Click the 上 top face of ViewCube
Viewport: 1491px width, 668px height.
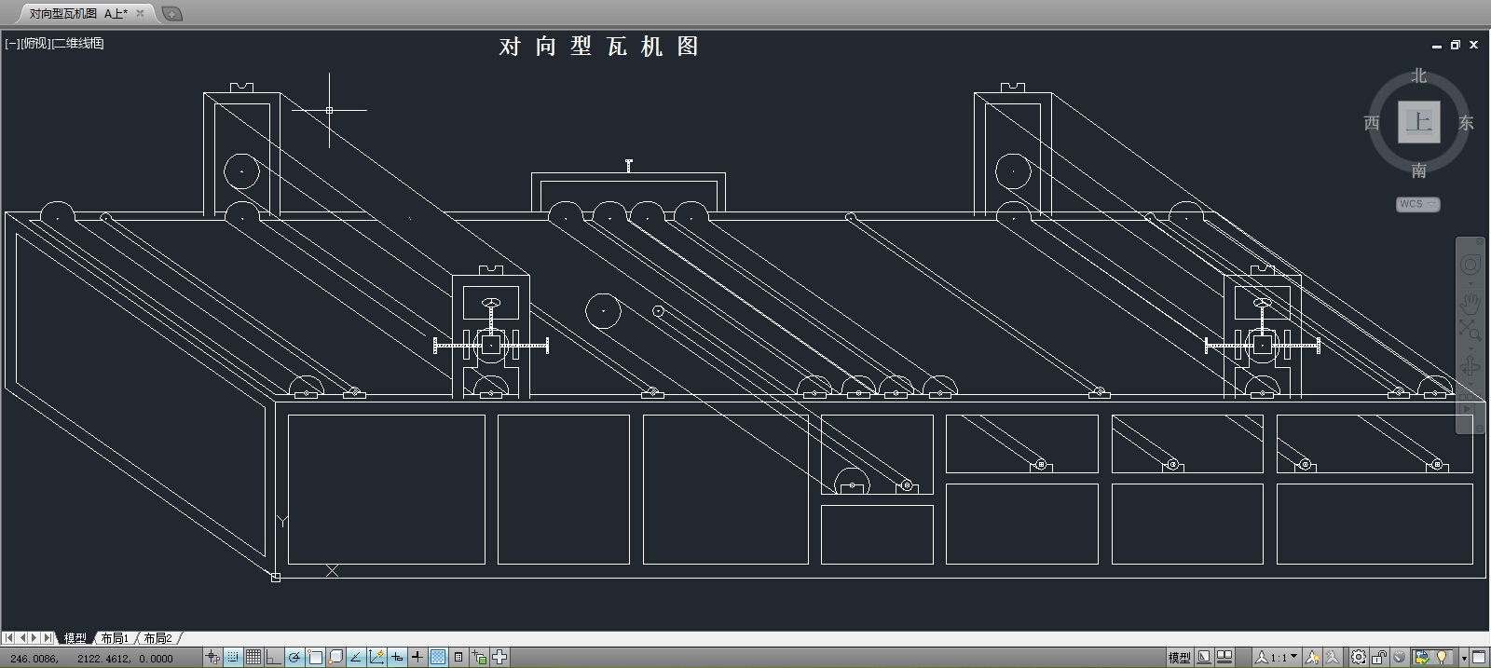[1418, 122]
